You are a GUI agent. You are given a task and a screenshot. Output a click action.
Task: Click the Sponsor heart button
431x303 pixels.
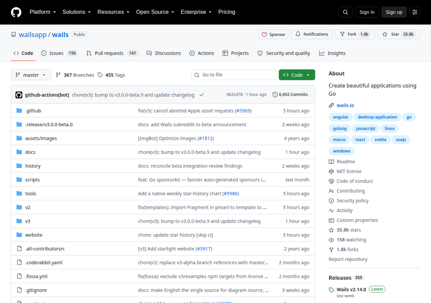(x=273, y=35)
